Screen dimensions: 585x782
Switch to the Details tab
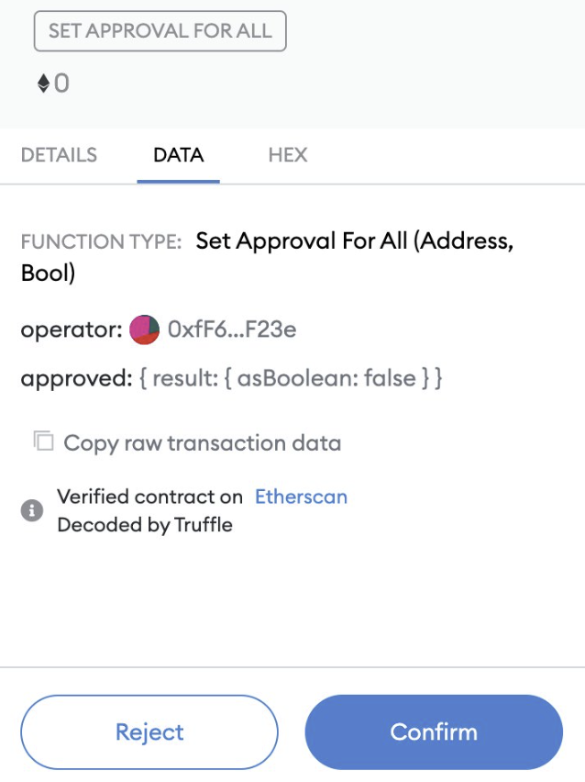click(59, 155)
